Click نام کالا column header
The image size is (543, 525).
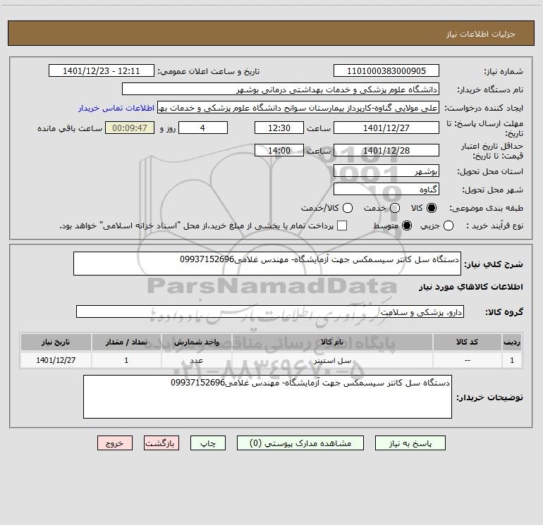(331, 342)
